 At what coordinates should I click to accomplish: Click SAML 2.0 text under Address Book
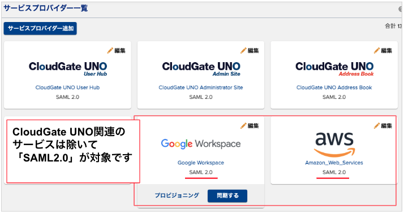[x=334, y=97]
